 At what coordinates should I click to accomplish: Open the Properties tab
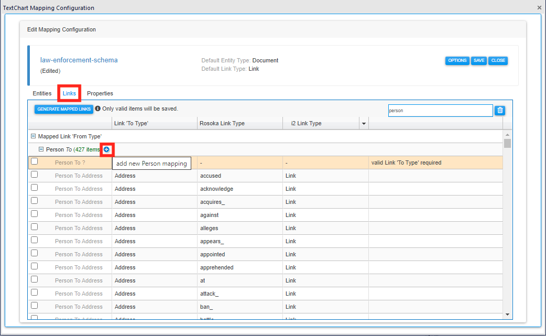coord(100,93)
